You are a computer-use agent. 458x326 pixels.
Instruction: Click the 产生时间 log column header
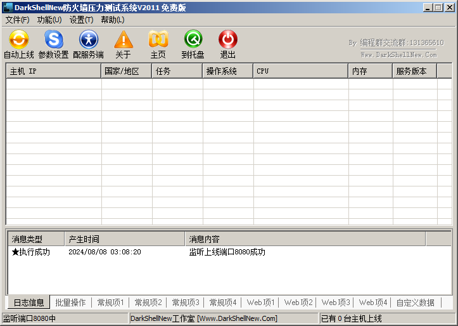coord(125,239)
